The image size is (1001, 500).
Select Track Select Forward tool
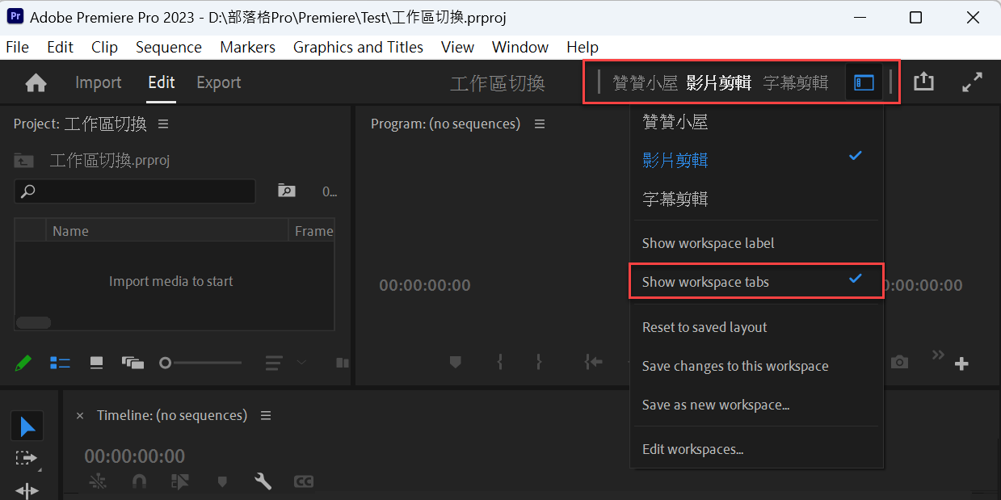click(27, 459)
